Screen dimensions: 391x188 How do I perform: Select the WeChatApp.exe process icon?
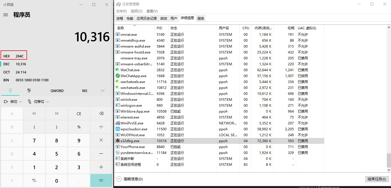coord(118,76)
